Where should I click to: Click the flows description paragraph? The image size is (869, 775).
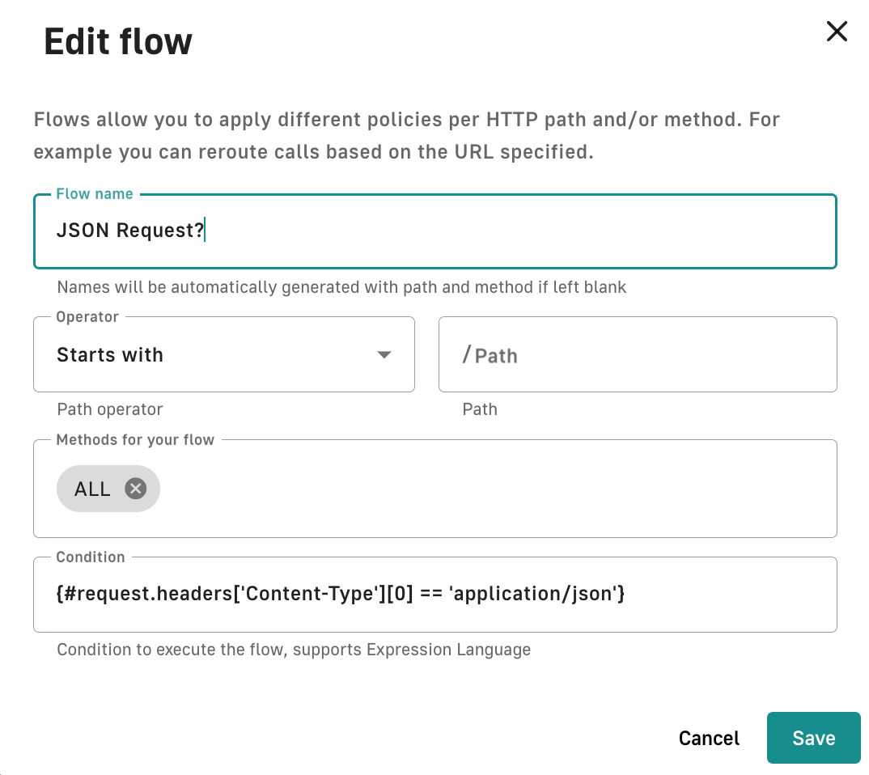click(406, 136)
